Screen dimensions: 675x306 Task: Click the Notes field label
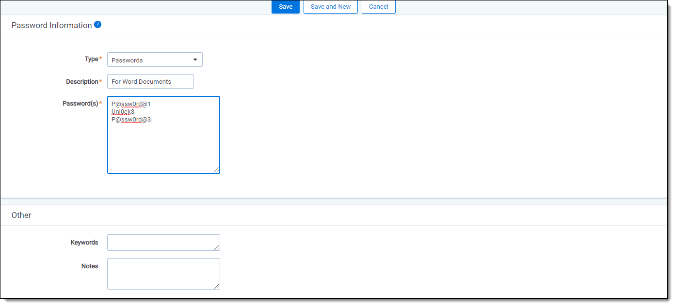tap(90, 266)
